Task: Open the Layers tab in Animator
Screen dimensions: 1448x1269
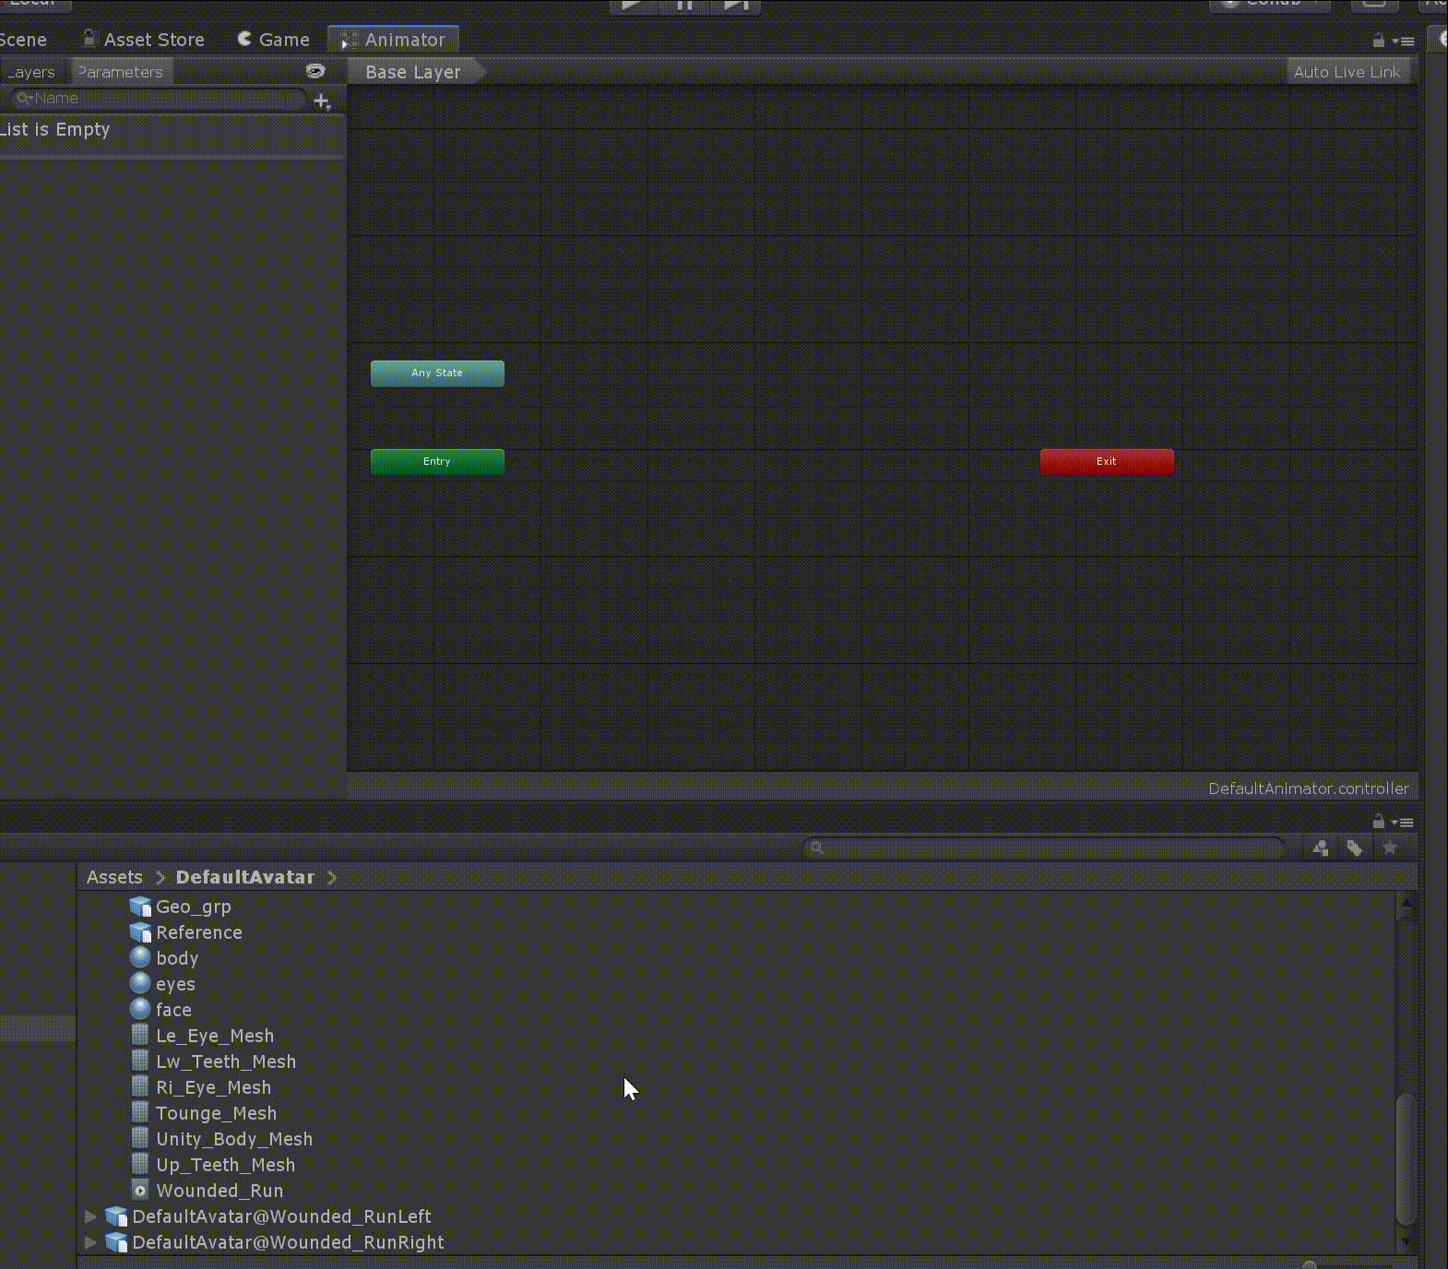Action: point(32,72)
